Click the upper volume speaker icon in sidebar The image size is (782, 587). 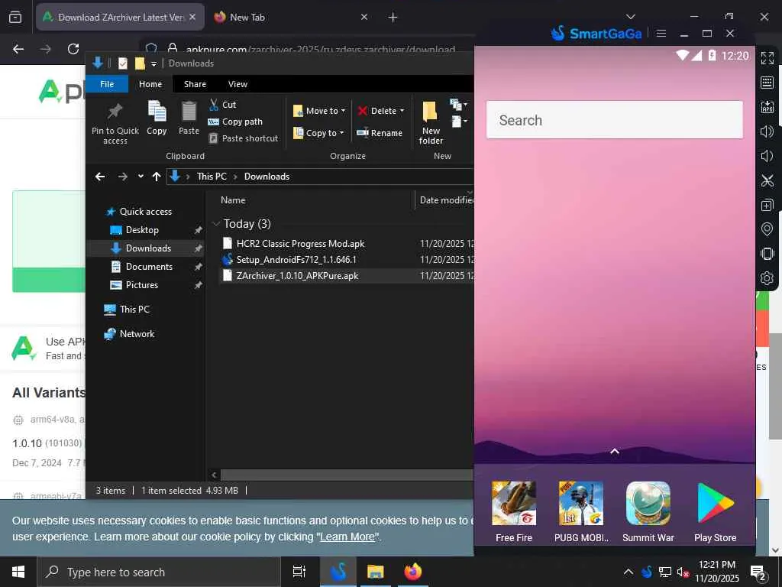(x=767, y=131)
